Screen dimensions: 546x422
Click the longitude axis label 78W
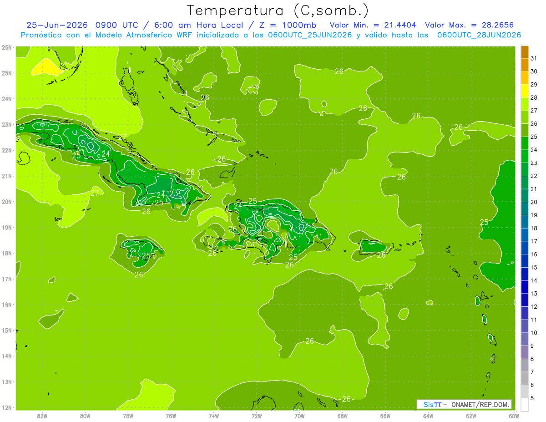click(128, 416)
